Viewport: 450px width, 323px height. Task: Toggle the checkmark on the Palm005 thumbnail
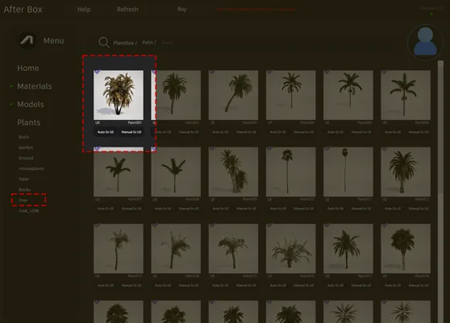click(327, 72)
